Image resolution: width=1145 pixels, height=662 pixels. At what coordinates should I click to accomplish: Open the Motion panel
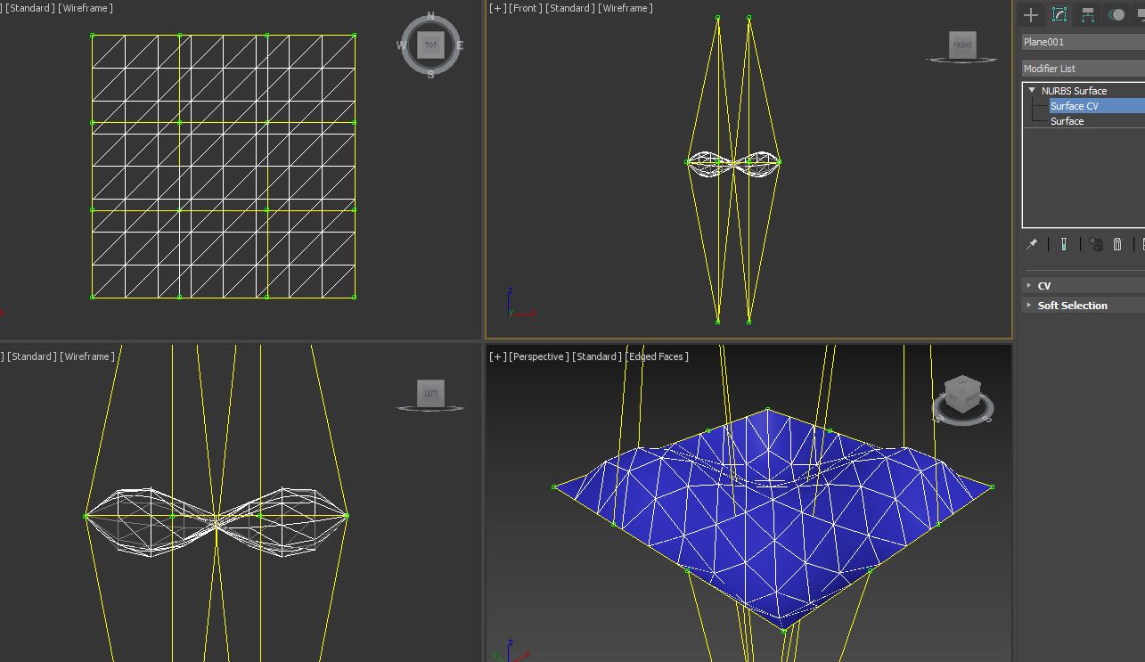(1116, 14)
